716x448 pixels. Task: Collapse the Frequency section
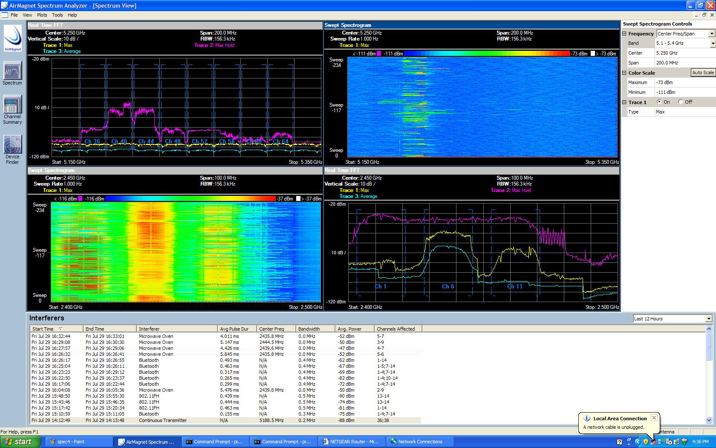(624, 34)
